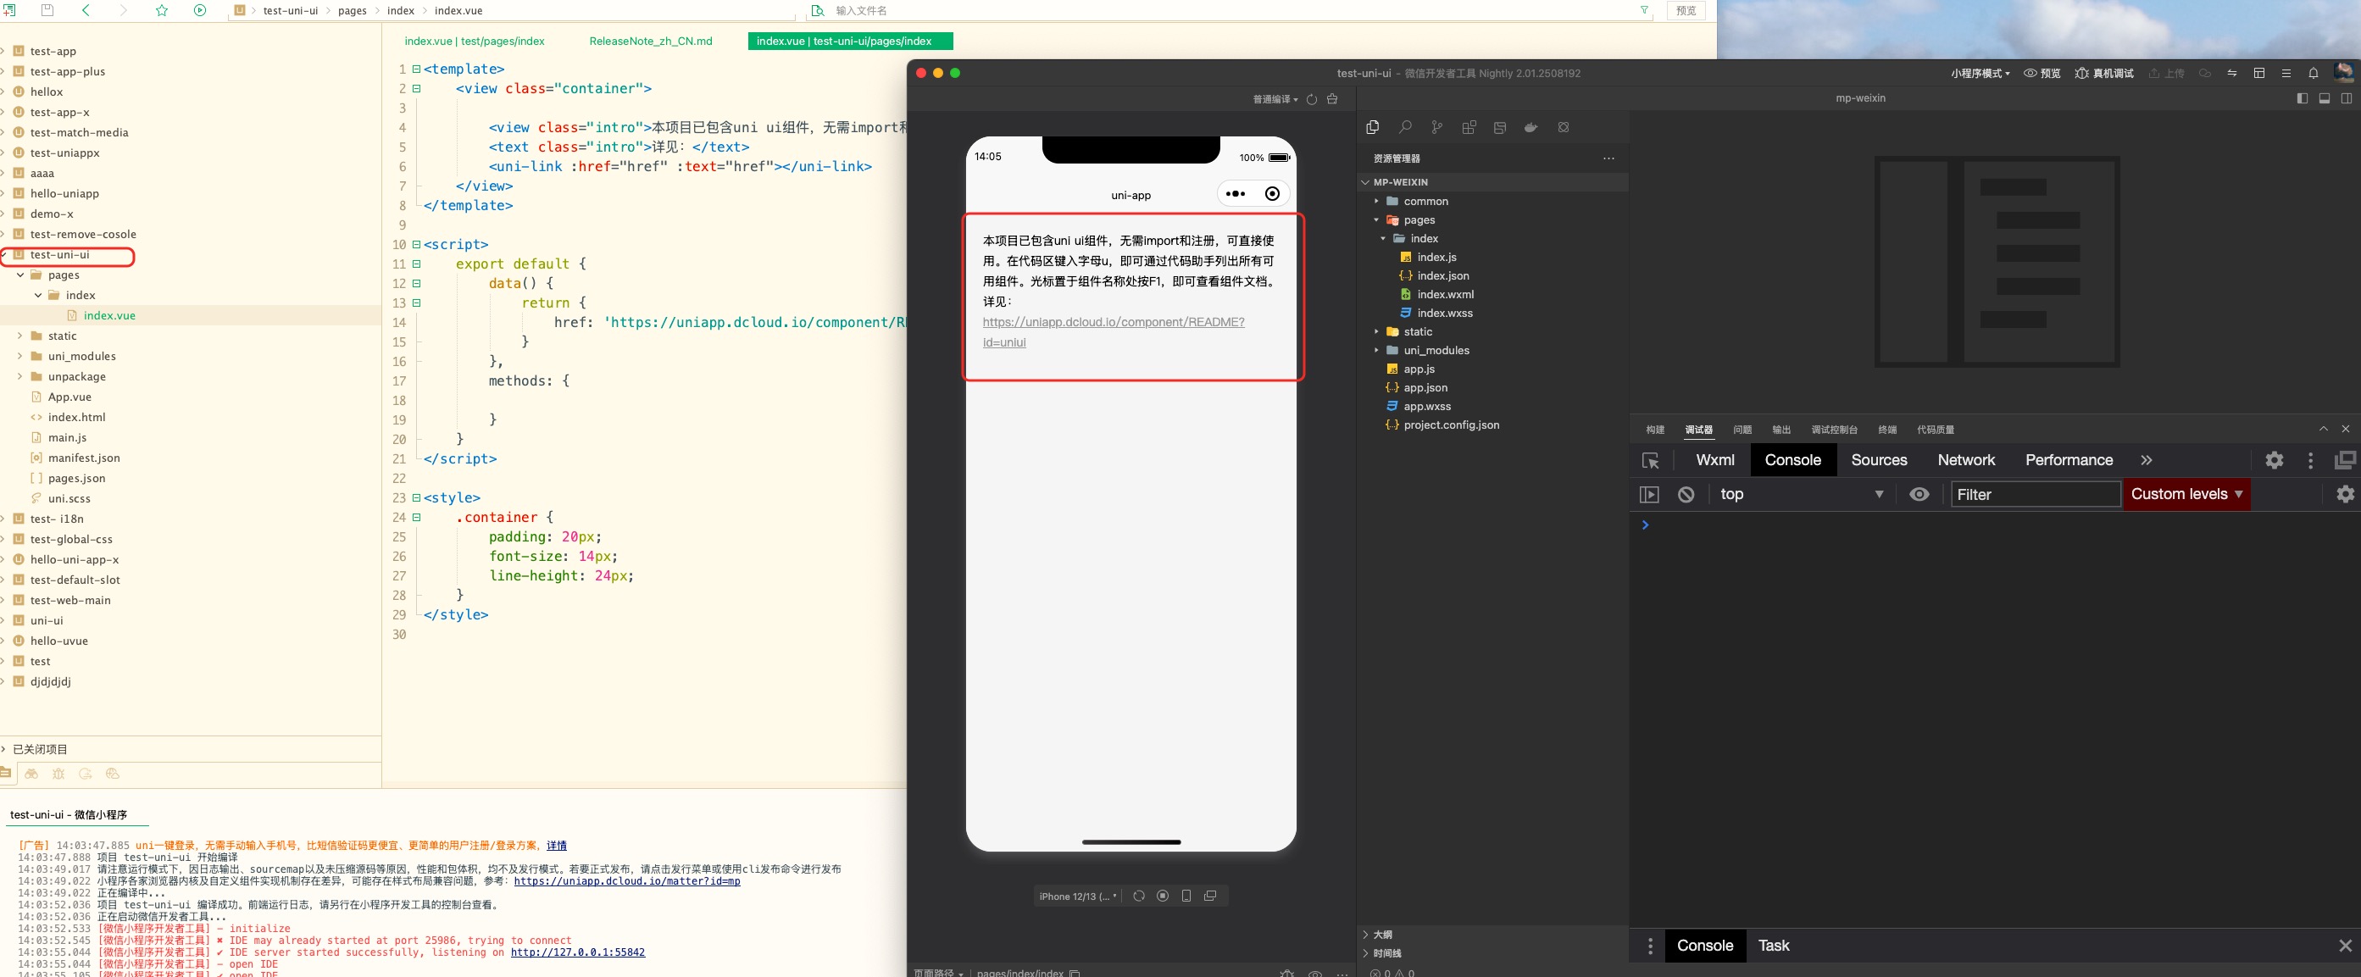Viewport: 2361px width, 977px height.
Task: Click the console Filter input field
Action: [2034, 495]
